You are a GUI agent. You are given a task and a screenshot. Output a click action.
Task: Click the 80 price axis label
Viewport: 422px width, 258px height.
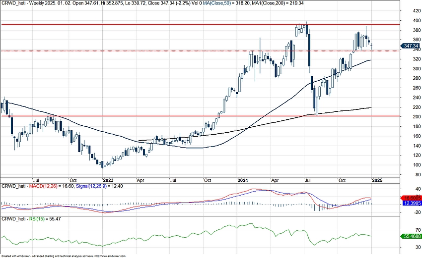coord(418,174)
